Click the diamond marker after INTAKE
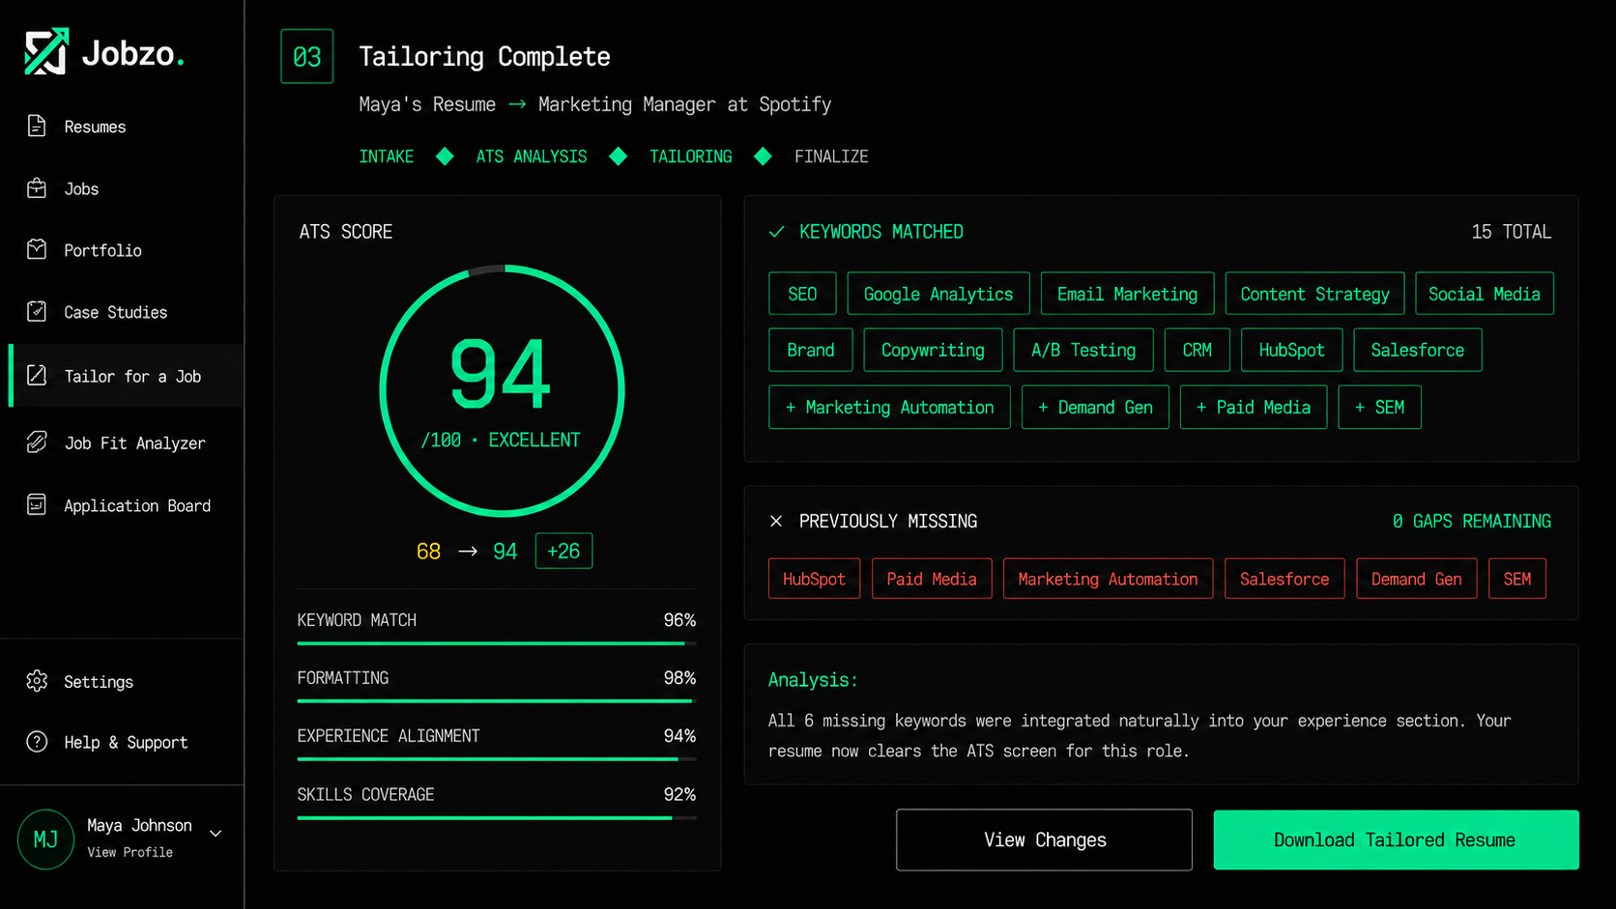The height and width of the screenshot is (909, 1616). coord(445,156)
